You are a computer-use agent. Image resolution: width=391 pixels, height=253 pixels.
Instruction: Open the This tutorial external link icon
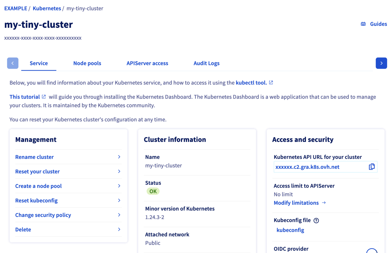click(44, 97)
